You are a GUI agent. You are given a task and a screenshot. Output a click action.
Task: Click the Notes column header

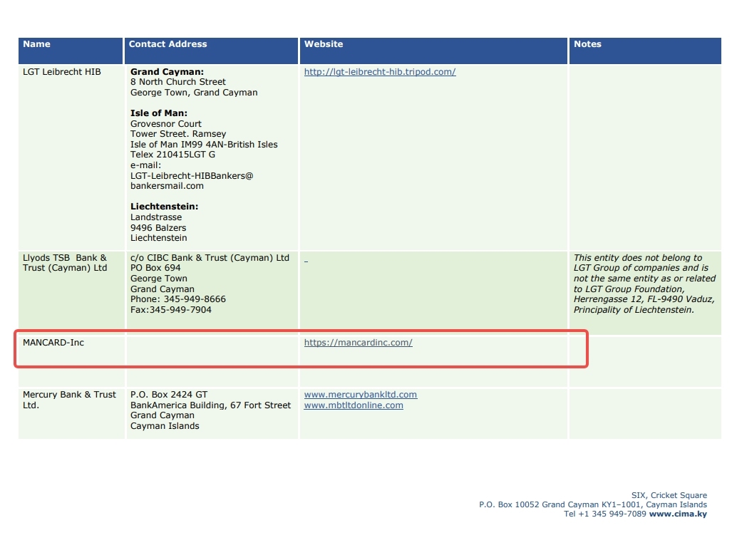click(x=587, y=44)
